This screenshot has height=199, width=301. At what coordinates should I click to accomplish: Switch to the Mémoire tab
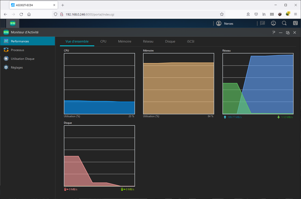125,42
